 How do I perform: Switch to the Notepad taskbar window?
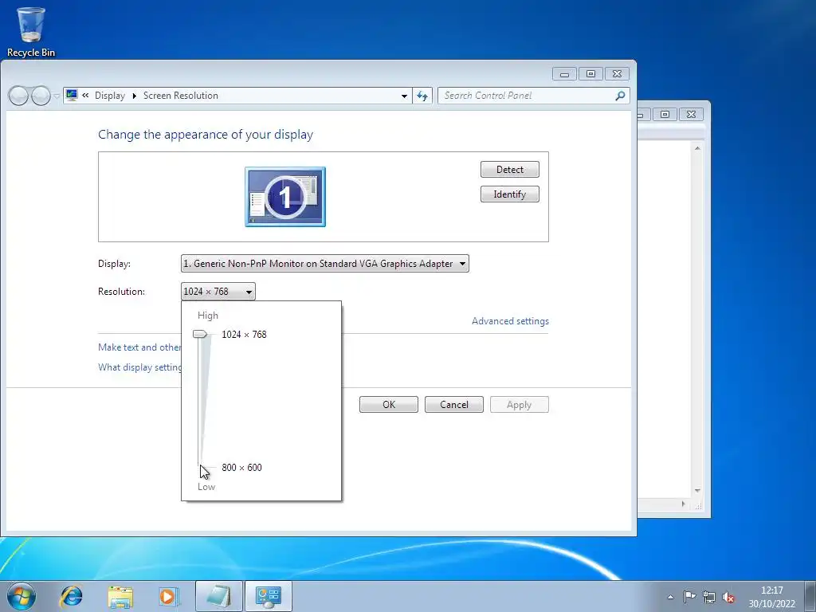click(x=219, y=596)
